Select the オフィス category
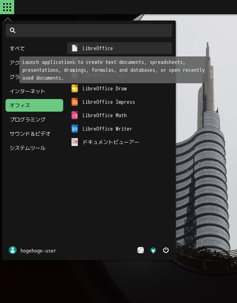237x303 pixels. point(34,105)
